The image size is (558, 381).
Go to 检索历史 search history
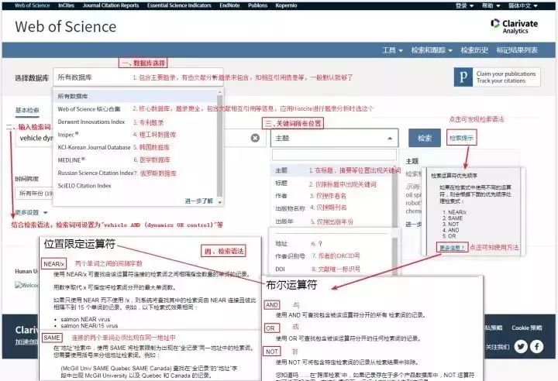(x=474, y=50)
